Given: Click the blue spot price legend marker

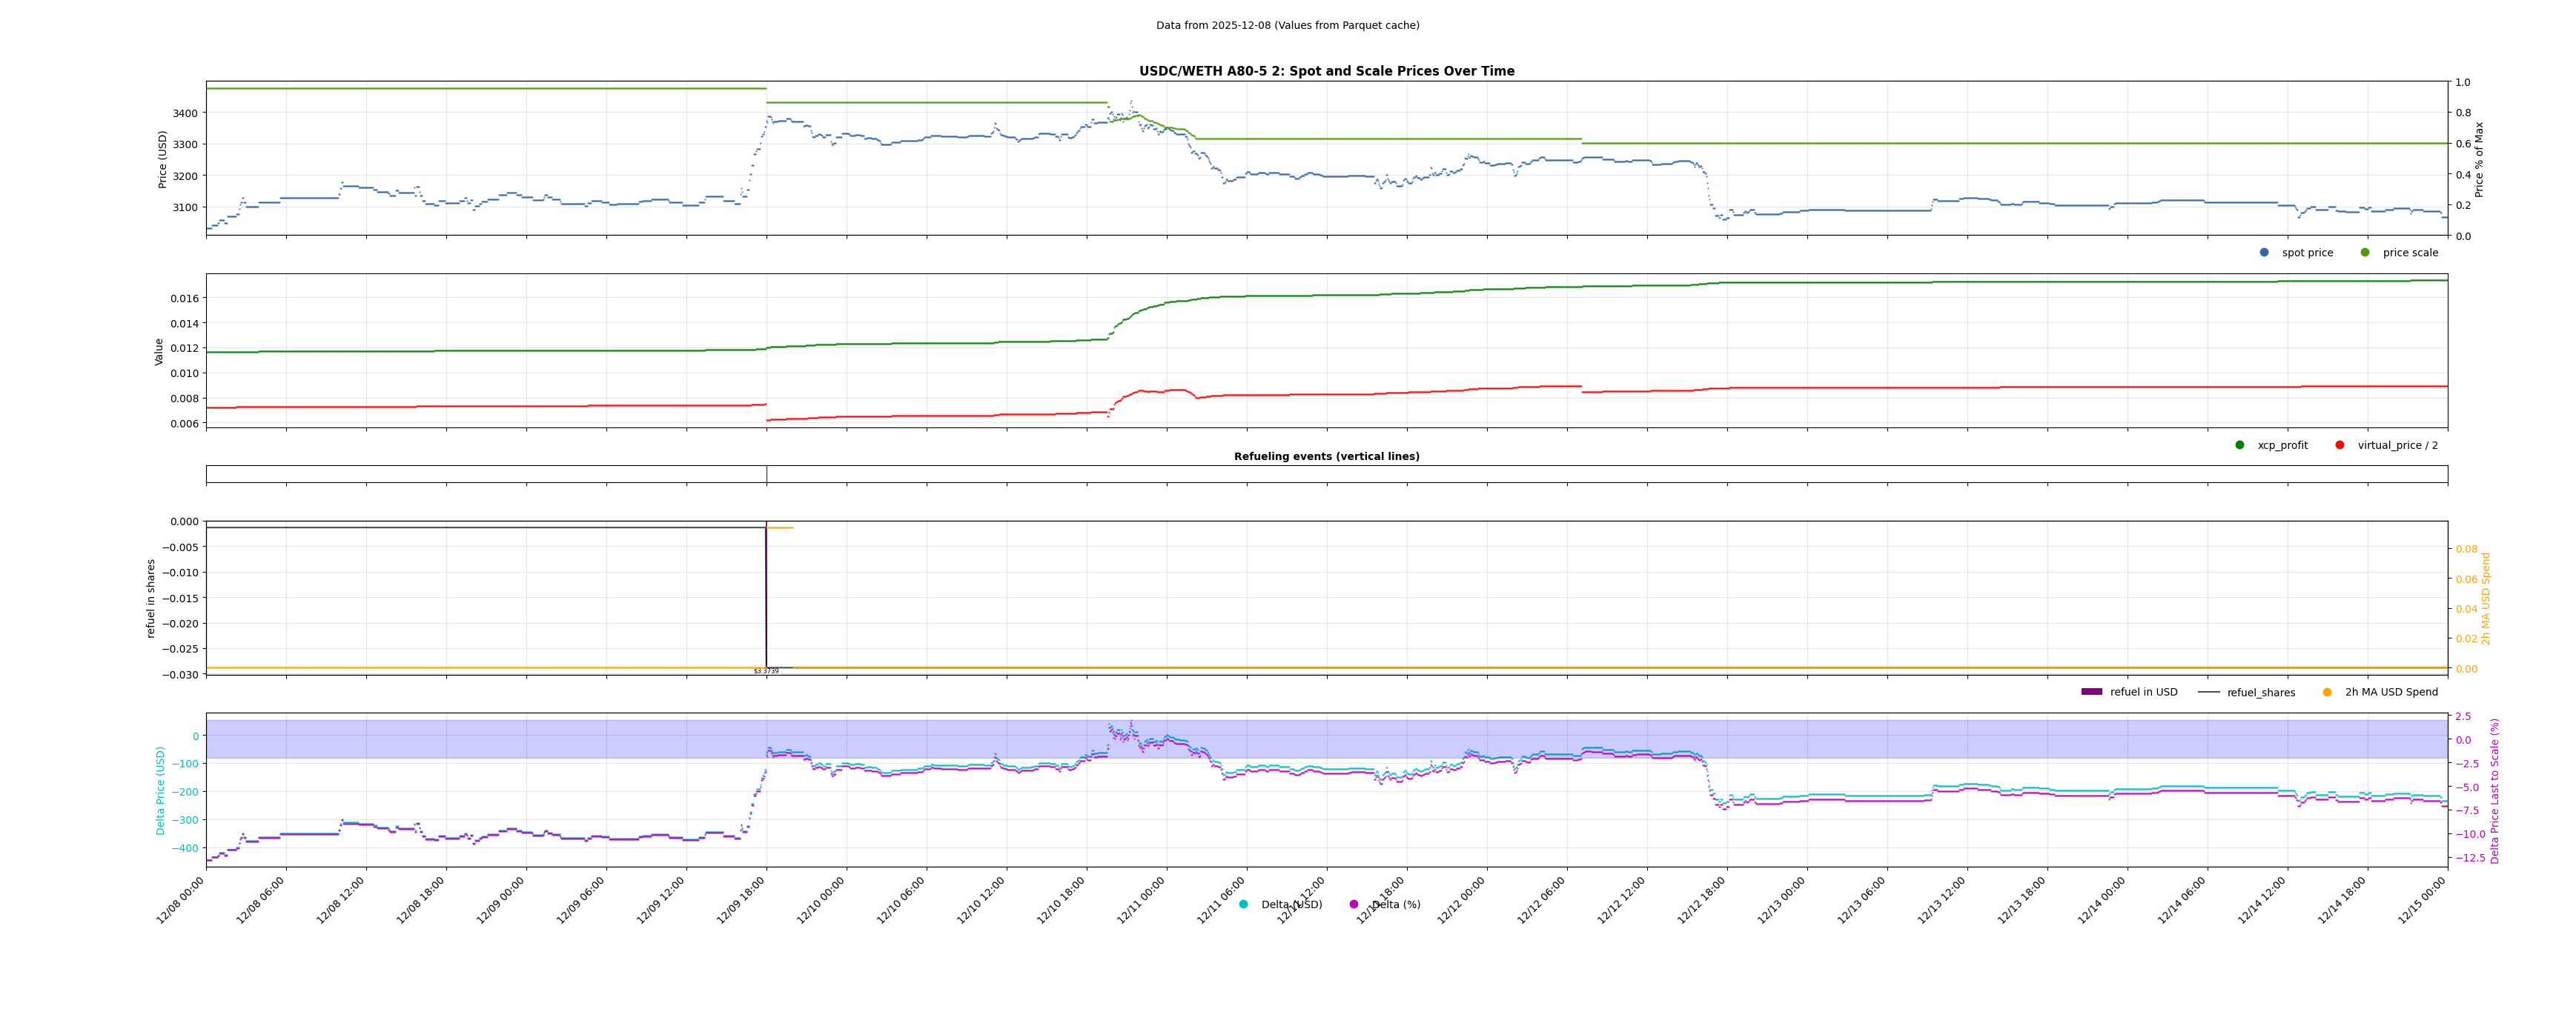Looking at the screenshot, I should 2264,253.
